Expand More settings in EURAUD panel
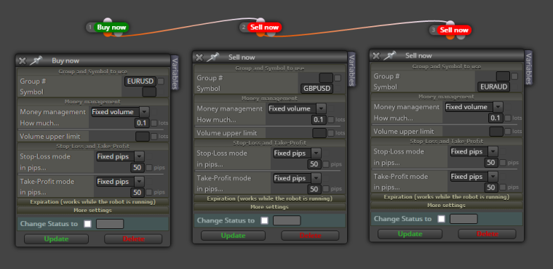This screenshot has height=269, width=553. pyautogui.click(x=447, y=205)
